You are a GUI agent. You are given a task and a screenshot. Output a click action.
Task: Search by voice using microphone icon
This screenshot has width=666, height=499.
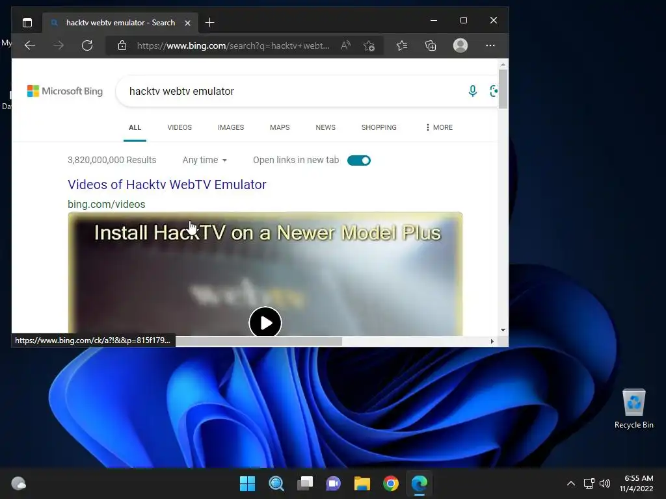(x=472, y=91)
